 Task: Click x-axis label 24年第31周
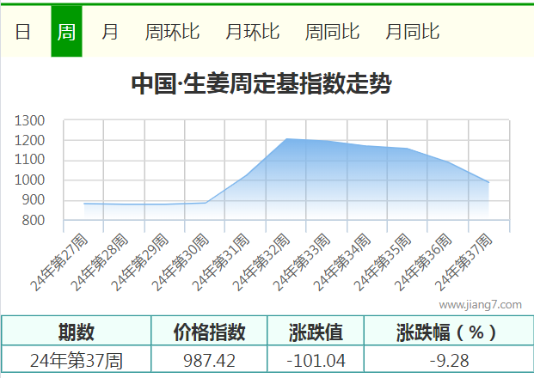point(221,263)
